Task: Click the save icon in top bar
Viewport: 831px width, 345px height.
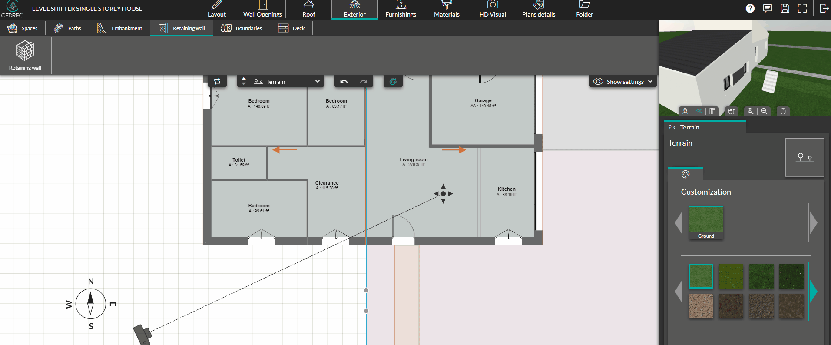Action: coord(785,8)
